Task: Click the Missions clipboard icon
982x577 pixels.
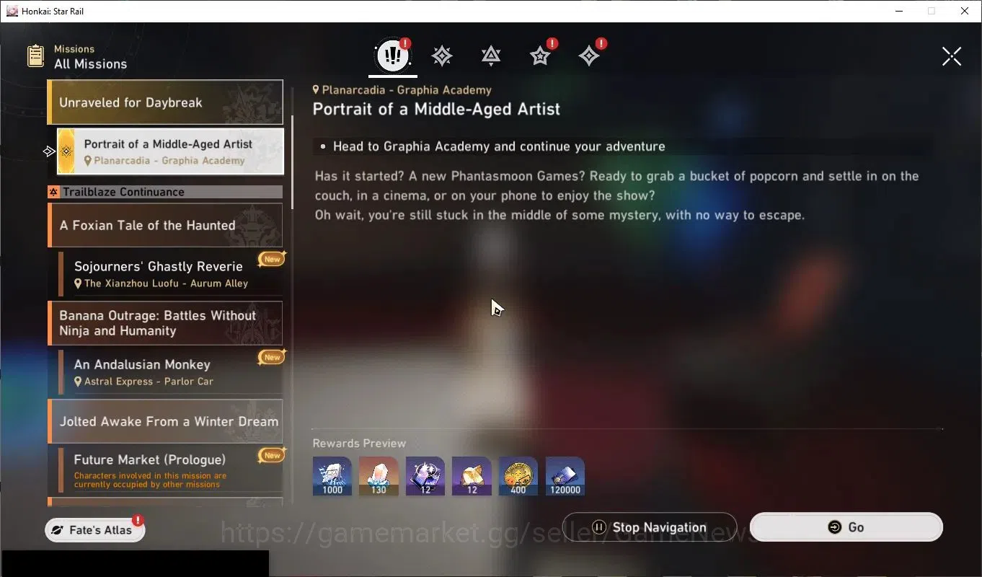Action: 35,56
